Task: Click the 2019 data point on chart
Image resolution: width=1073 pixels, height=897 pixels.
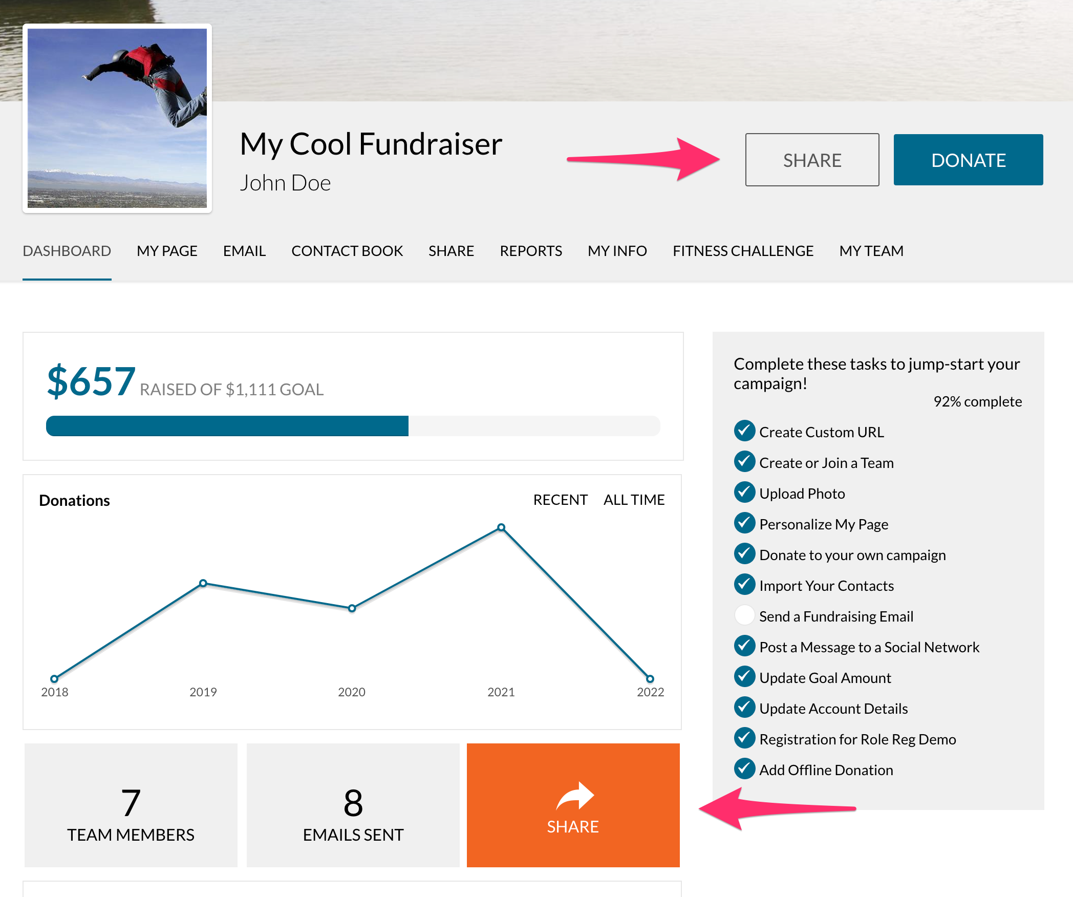Action: pos(203,583)
